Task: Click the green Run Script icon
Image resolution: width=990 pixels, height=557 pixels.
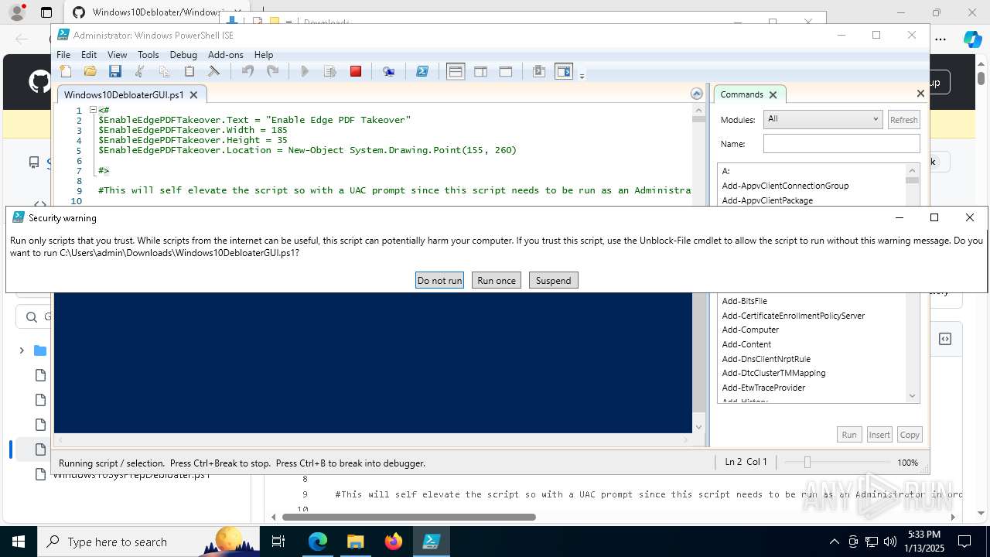Action: point(305,71)
